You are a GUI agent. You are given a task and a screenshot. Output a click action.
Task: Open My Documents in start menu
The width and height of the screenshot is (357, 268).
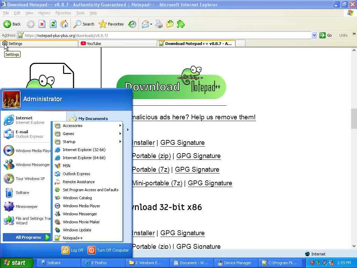coord(89,119)
